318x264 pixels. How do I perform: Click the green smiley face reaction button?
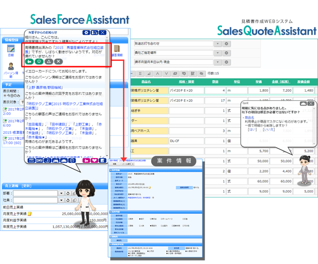(x=39, y=61)
